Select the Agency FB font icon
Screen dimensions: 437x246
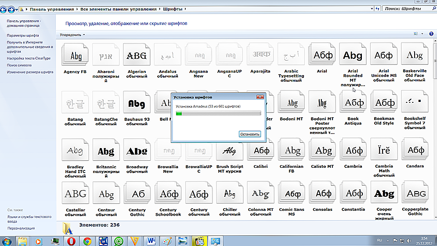(x=75, y=54)
